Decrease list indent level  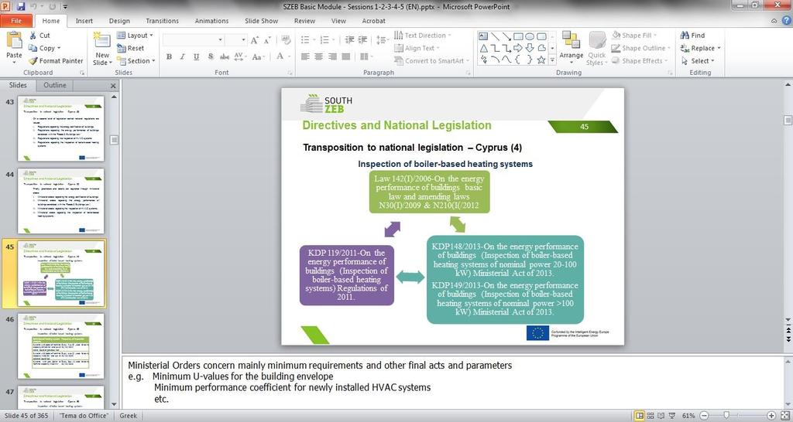(349, 40)
